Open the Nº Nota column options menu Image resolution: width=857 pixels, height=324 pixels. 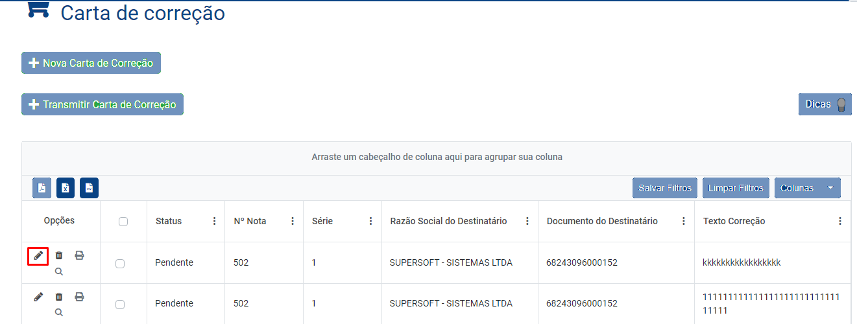tap(293, 222)
